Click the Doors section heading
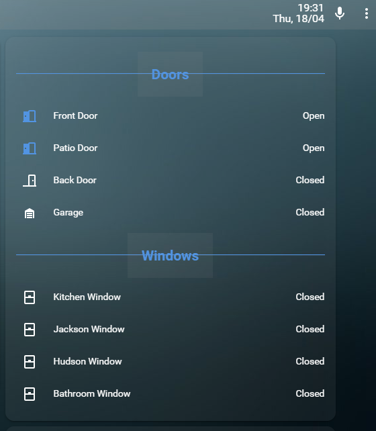Viewport: 376px width, 431px height. tap(170, 75)
